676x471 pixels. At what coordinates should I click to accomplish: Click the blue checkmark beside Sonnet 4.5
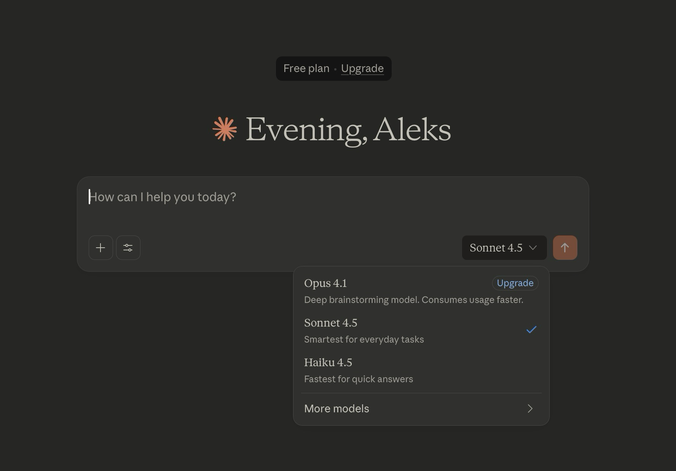531,330
